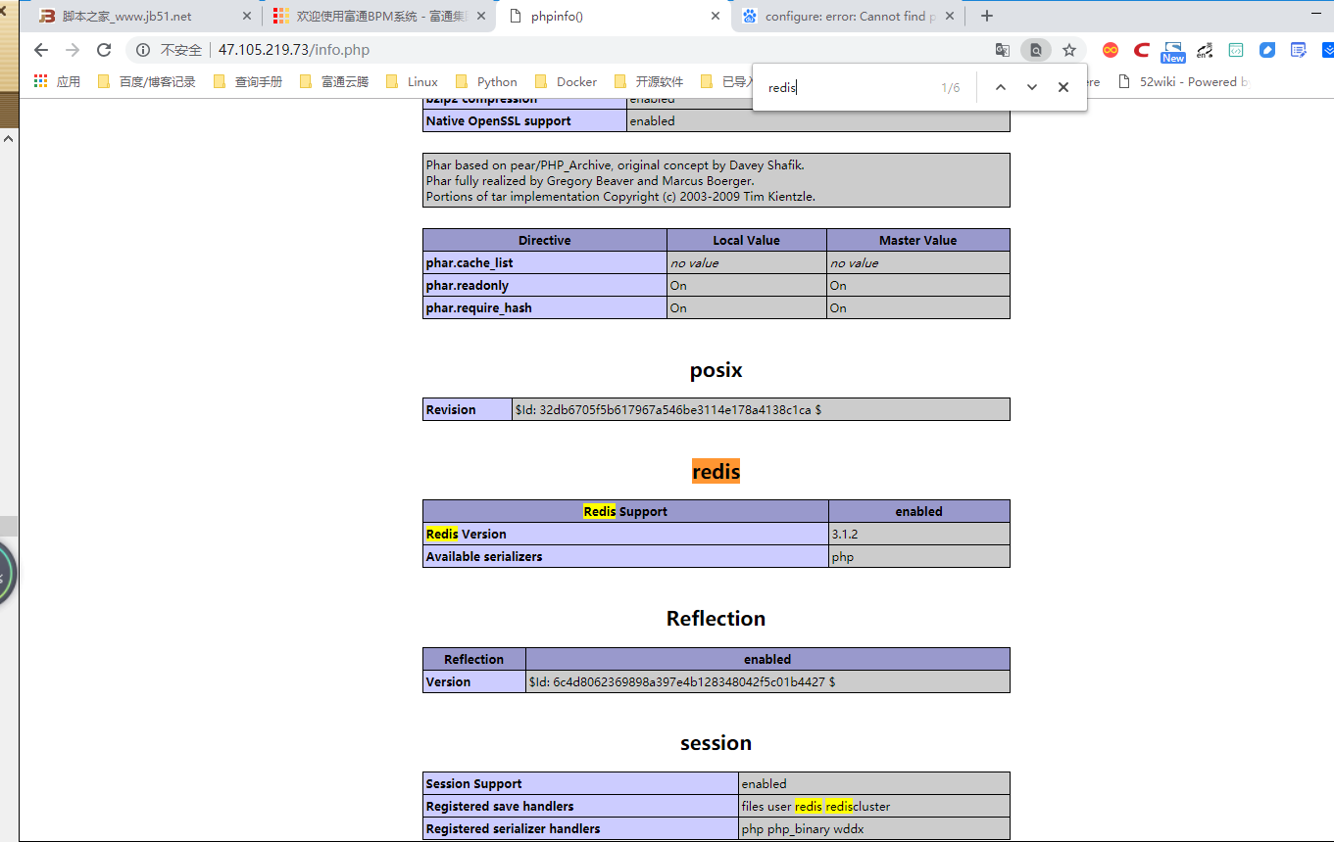Click the Master Value column header
Screen dimensions: 1334x842
pos(918,240)
